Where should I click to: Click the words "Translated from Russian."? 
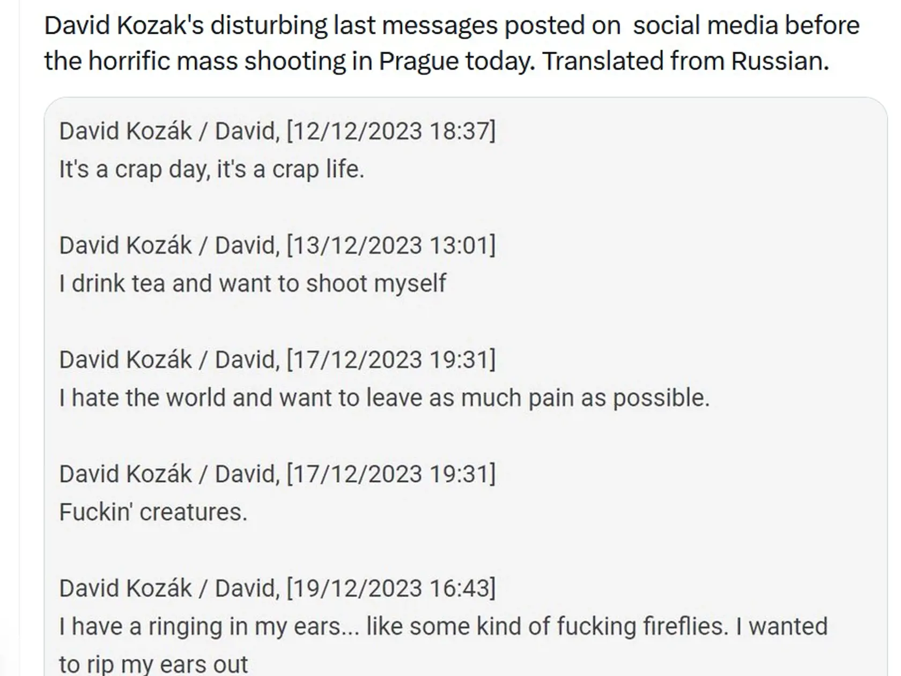(x=685, y=61)
